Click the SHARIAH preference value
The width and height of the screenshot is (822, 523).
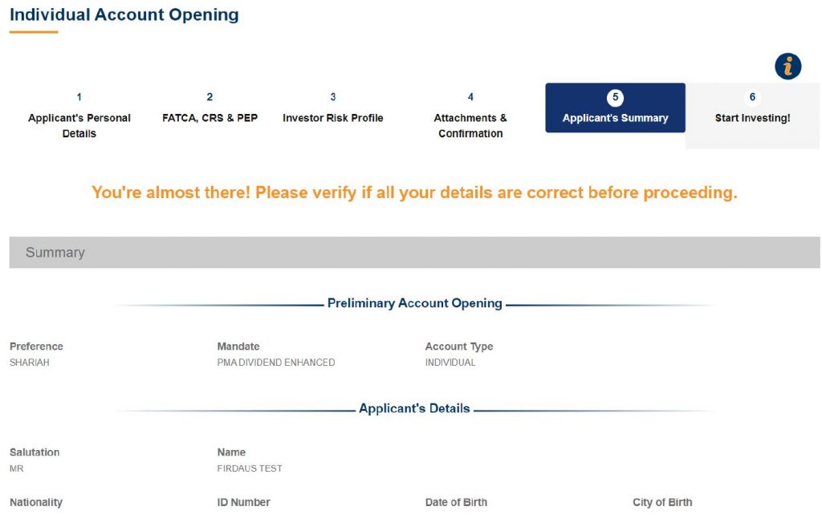[30, 363]
